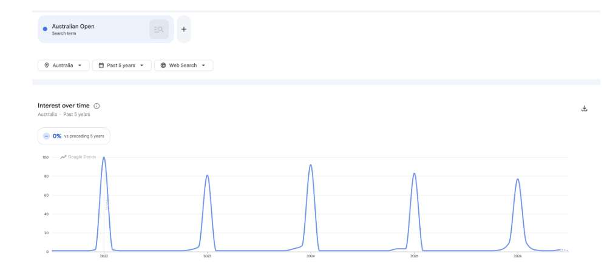607x273 pixels.
Task: Click the 0% vs preceding 5 years chip
Action: [x=74, y=136]
